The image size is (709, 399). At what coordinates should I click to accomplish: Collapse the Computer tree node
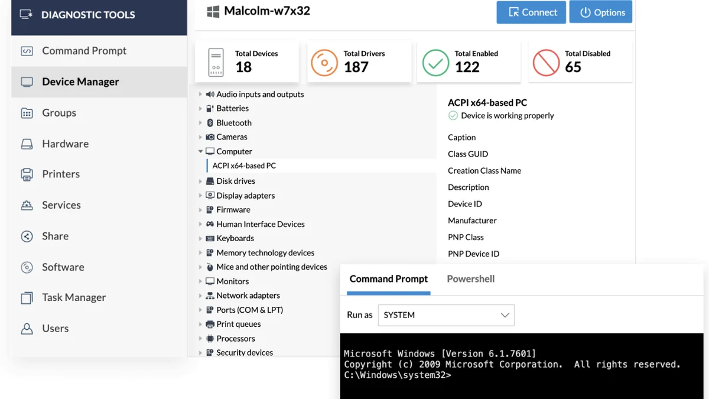pyautogui.click(x=201, y=152)
